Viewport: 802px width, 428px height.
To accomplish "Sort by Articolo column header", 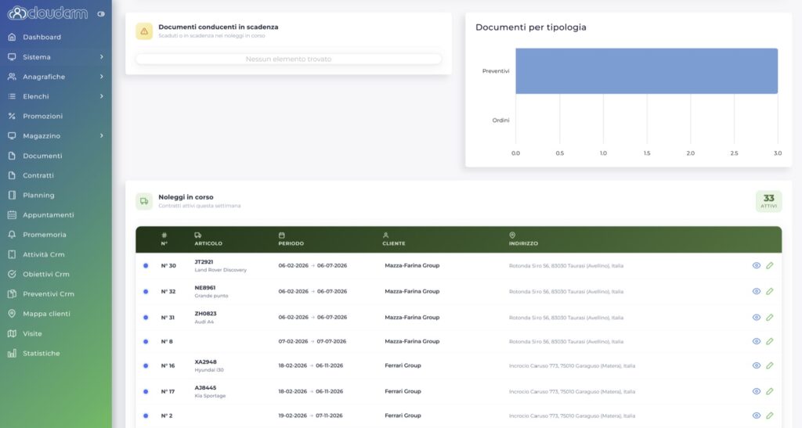I will [x=208, y=239].
